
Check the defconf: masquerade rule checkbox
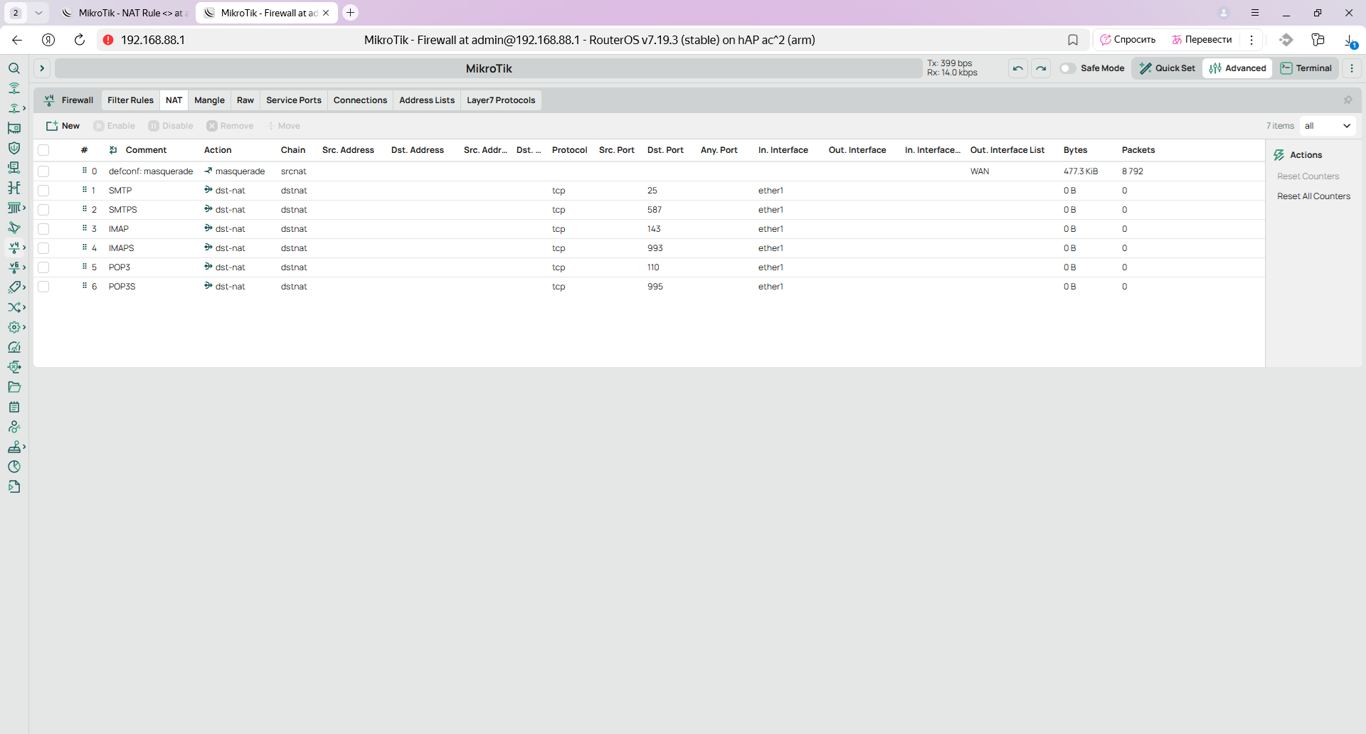click(43, 171)
